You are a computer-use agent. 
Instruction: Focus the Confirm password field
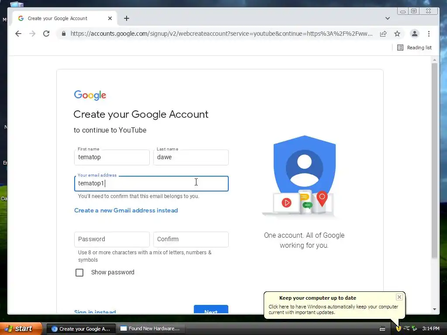[x=191, y=239]
